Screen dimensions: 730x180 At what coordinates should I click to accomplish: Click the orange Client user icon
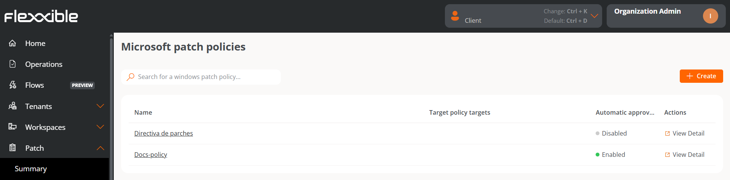tap(455, 16)
